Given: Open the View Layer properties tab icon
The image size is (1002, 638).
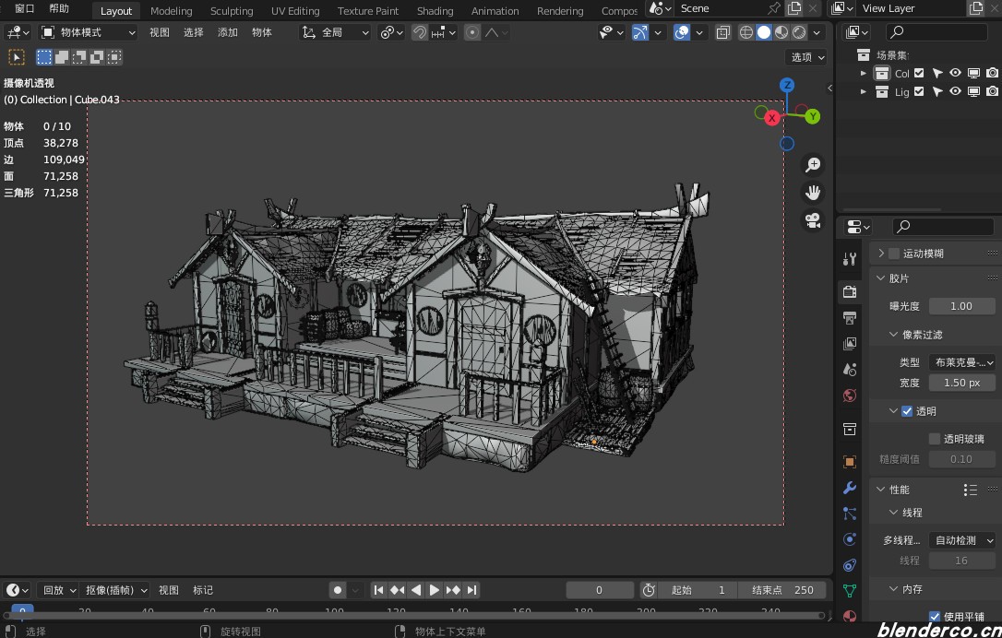Looking at the screenshot, I should [x=849, y=344].
